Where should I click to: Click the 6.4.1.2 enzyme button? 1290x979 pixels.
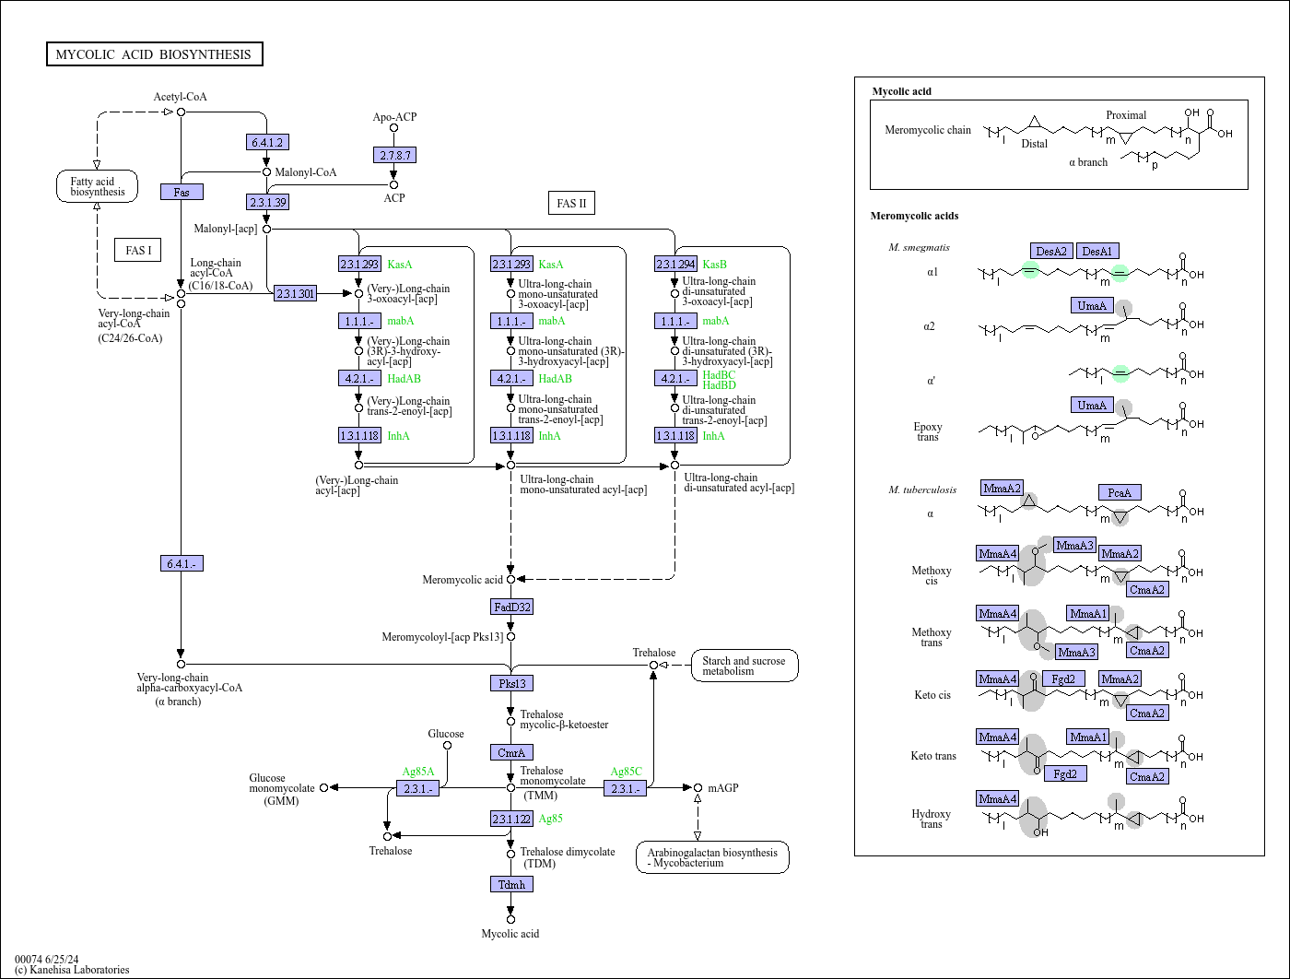(266, 141)
